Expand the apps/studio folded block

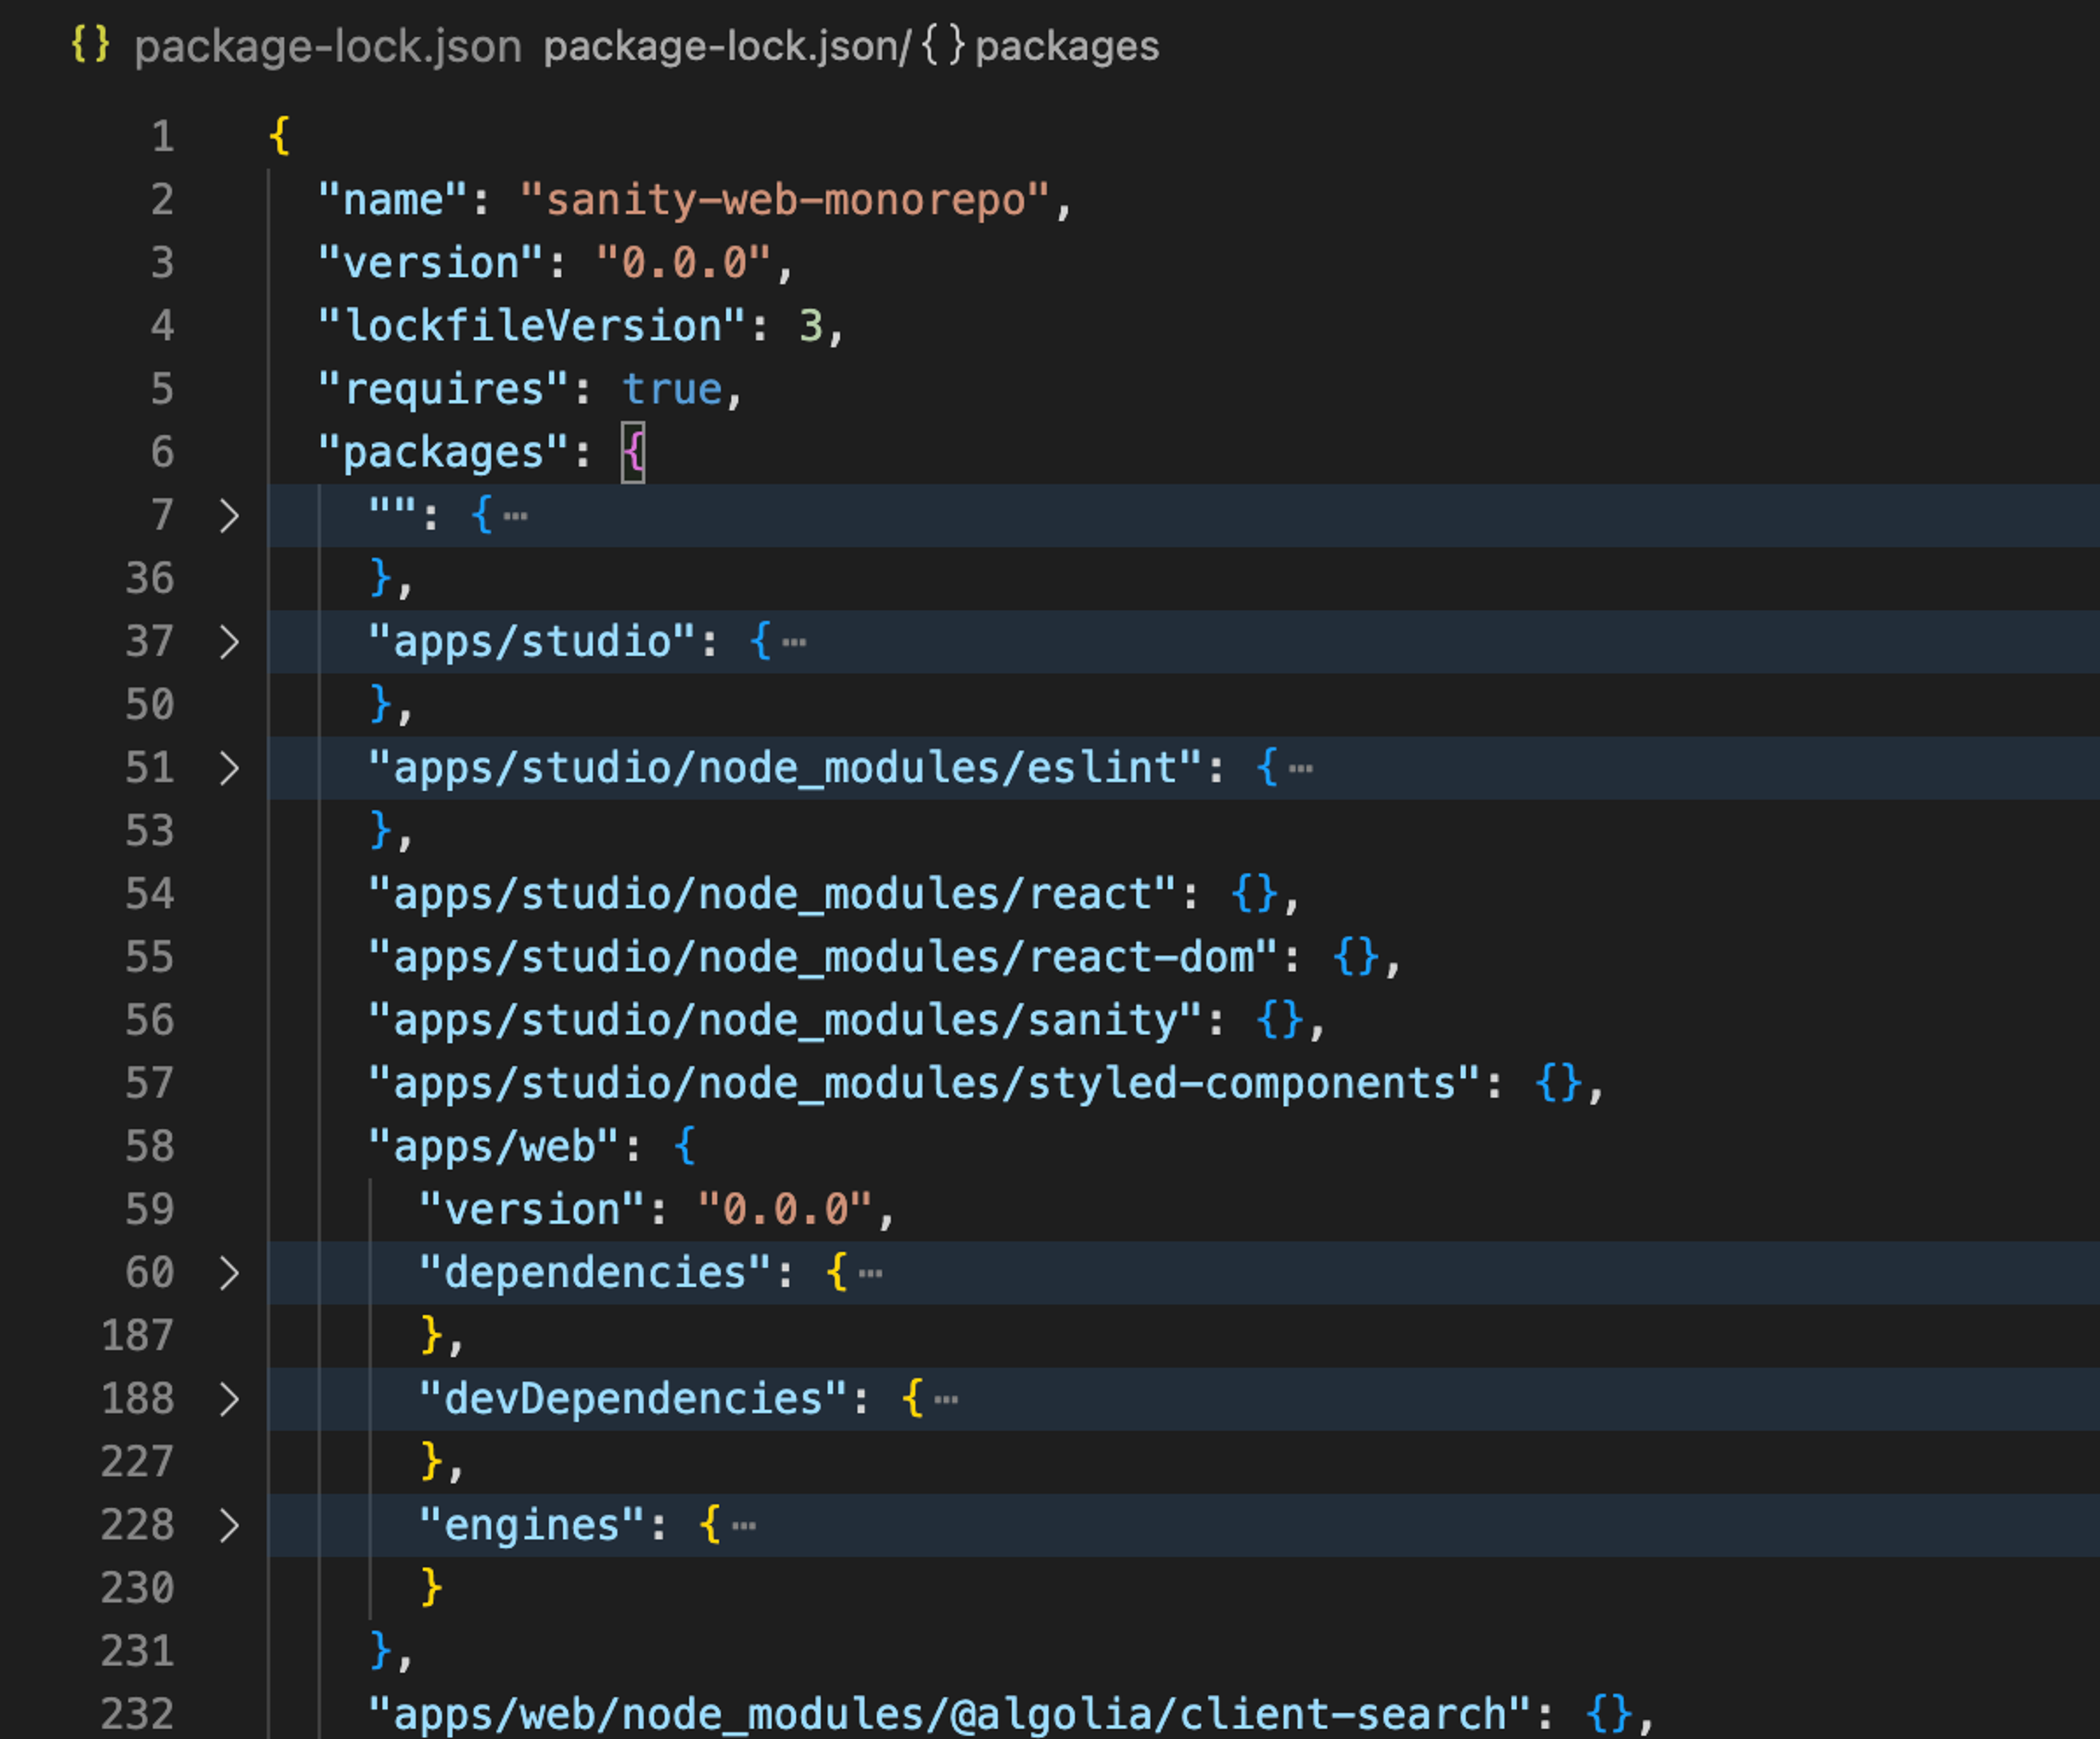coord(229,642)
